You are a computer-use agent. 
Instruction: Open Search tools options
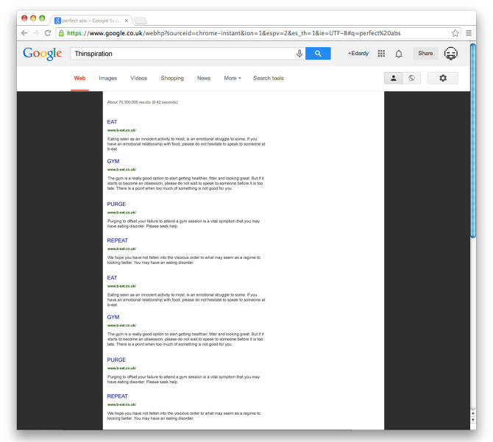pos(269,78)
